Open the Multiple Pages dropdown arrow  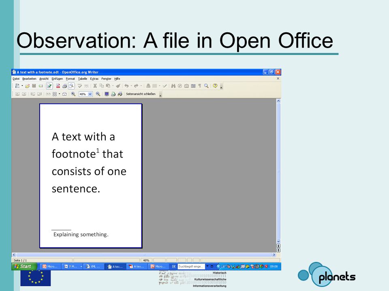coord(59,94)
